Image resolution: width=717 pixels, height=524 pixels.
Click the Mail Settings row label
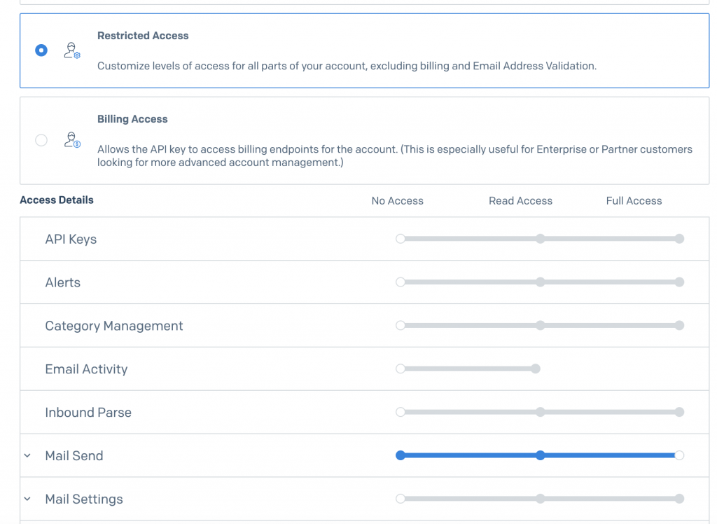[x=84, y=499]
